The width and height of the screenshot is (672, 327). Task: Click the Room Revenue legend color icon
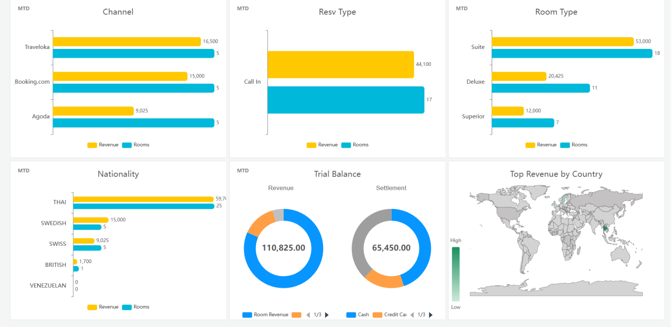(x=247, y=315)
